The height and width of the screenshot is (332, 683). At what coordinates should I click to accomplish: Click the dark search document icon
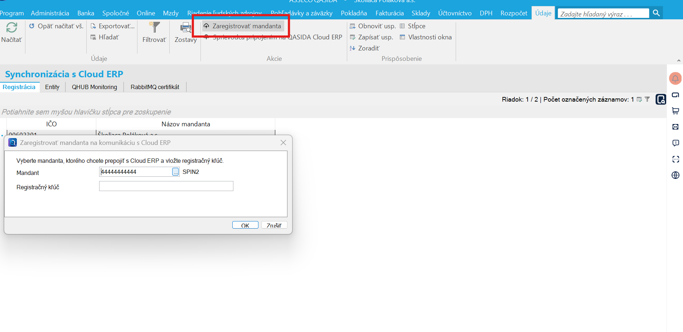pos(660,99)
